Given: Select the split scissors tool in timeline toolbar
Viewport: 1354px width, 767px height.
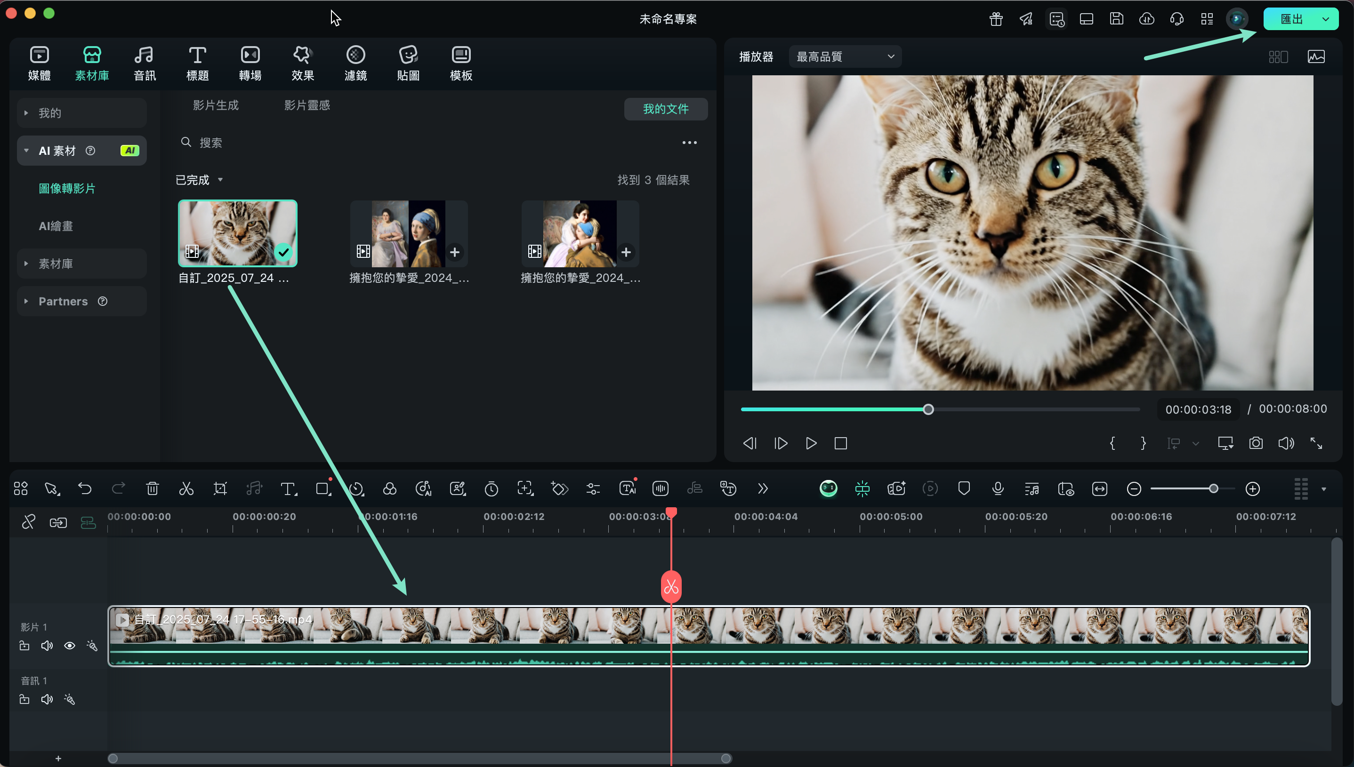Looking at the screenshot, I should pyautogui.click(x=186, y=489).
